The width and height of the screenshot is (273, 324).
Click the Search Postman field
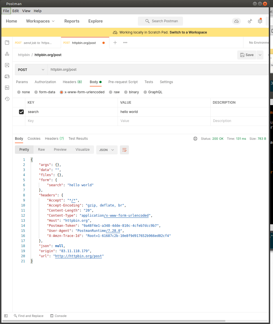(x=160, y=21)
